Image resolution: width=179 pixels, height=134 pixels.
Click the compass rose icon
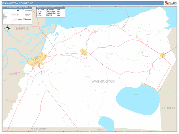point(8,29)
